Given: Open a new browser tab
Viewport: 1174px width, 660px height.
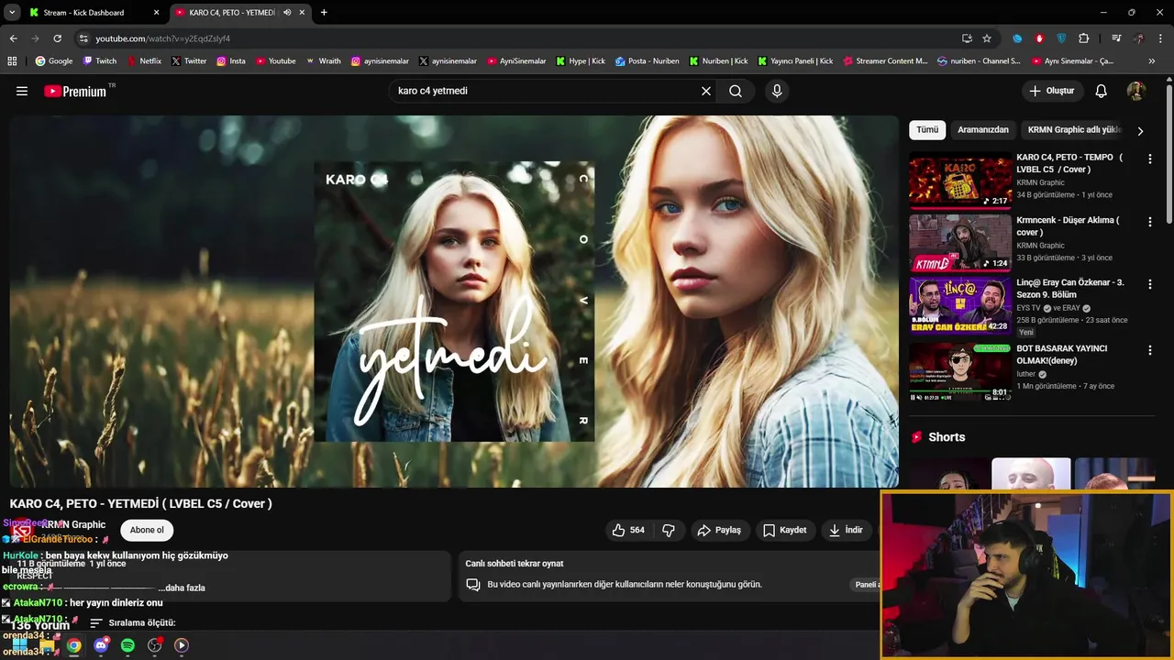Looking at the screenshot, I should pos(324,13).
